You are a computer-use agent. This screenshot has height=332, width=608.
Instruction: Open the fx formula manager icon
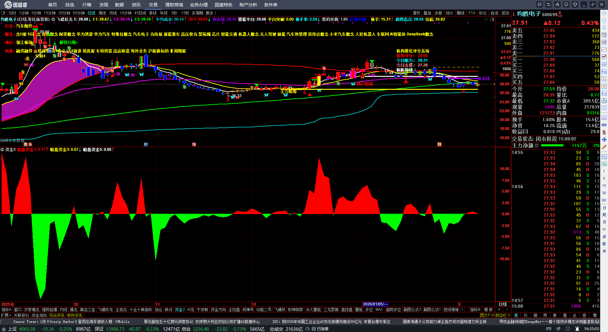(x=557, y=4)
